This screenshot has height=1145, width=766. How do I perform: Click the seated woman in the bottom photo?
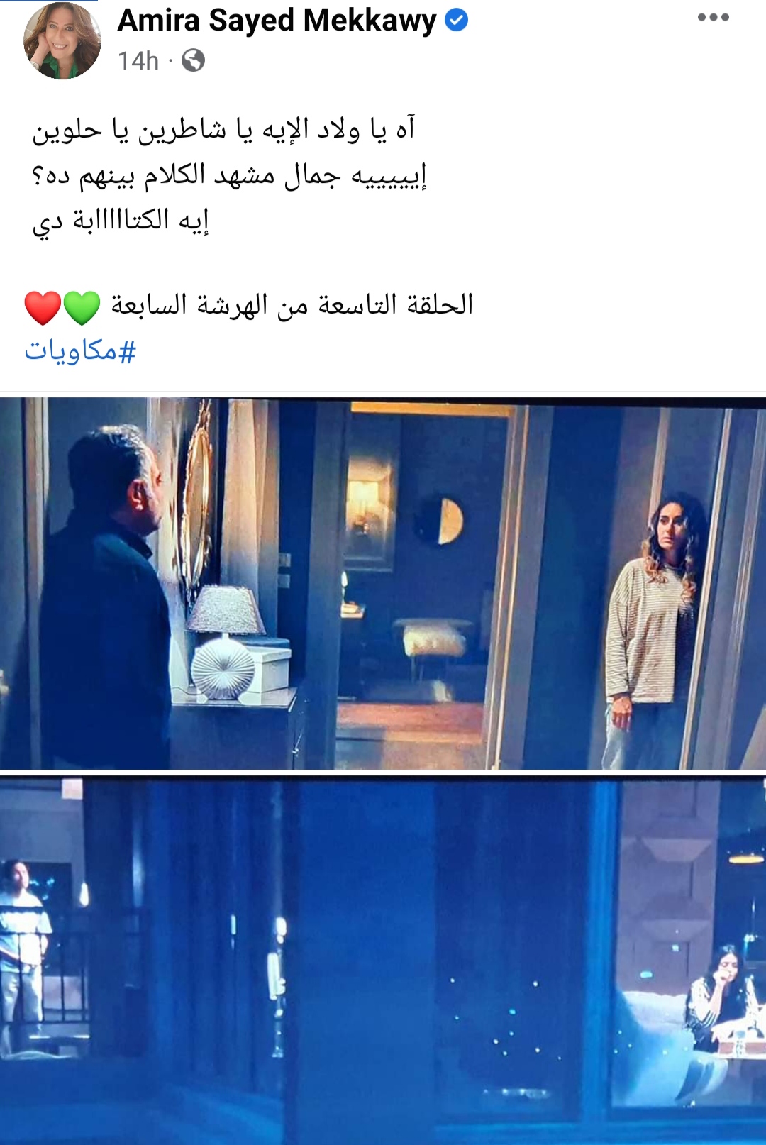[716, 1007]
